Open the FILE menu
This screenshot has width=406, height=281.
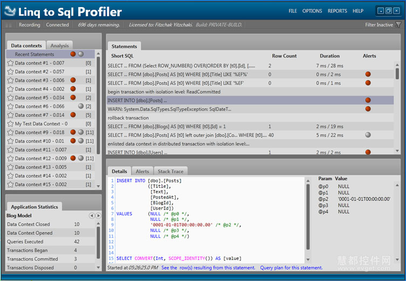(x=293, y=11)
